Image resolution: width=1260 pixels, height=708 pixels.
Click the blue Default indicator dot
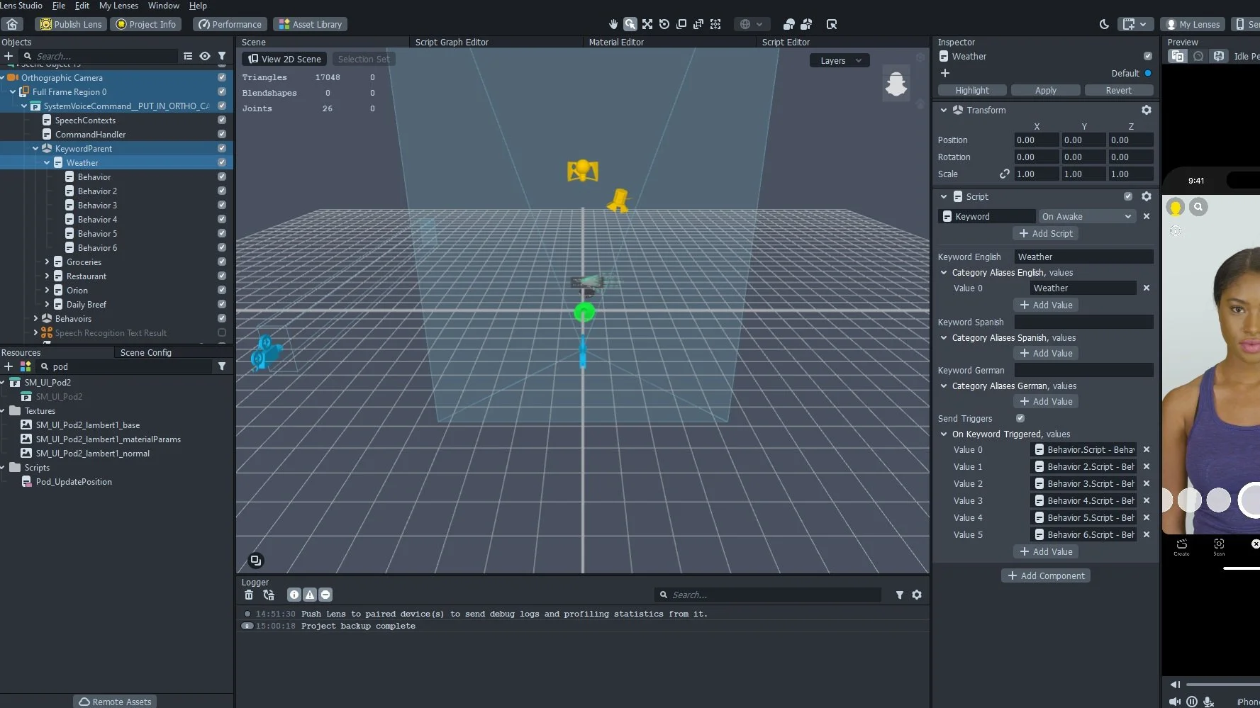1148,73
